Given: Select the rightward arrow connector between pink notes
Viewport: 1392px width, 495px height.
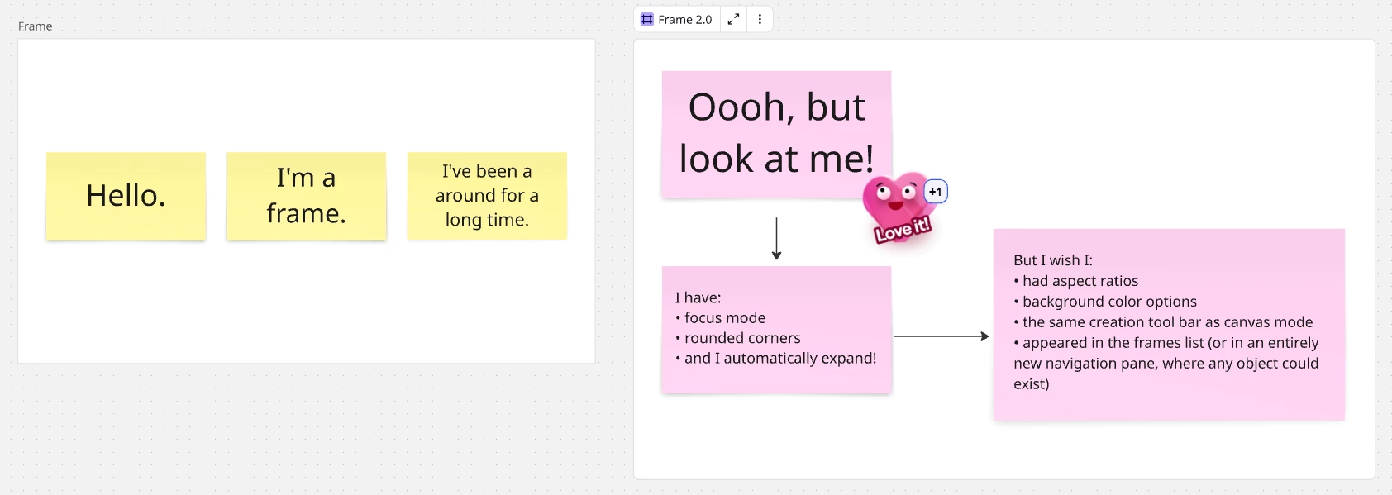Looking at the screenshot, I should (942, 336).
